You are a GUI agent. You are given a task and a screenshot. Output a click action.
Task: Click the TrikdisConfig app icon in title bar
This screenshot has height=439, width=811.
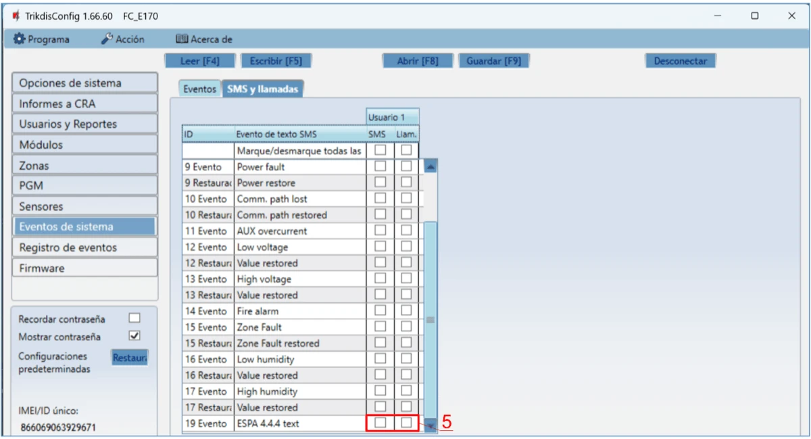tap(16, 16)
